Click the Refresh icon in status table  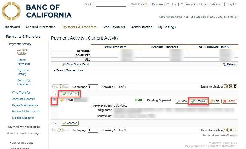[x=224, y=64]
